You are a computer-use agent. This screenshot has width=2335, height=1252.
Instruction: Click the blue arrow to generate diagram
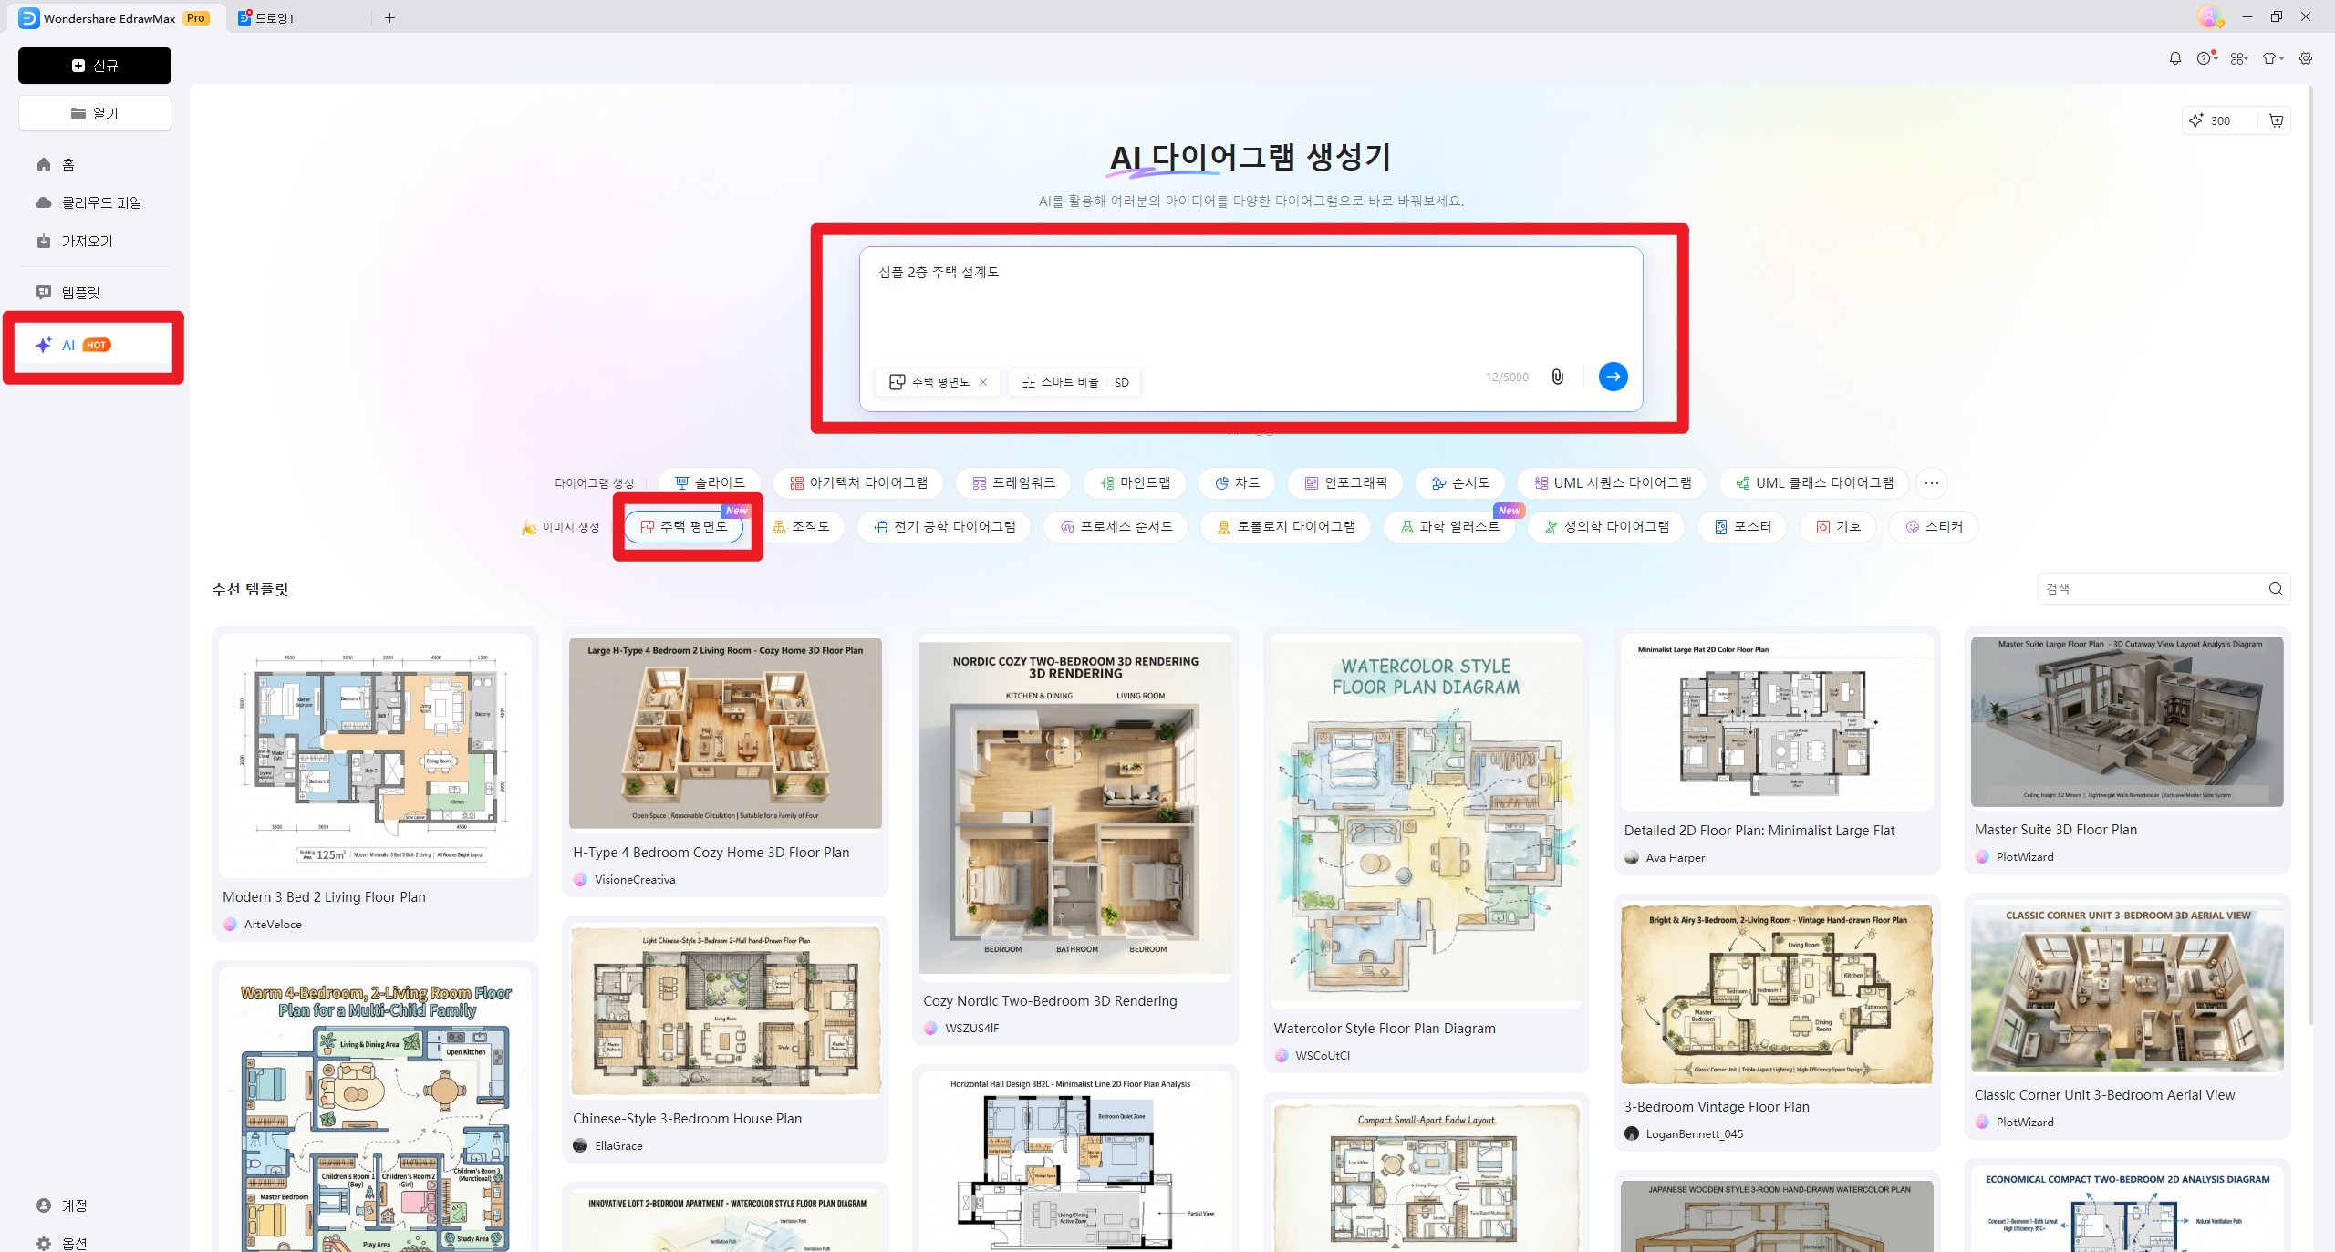point(1613,377)
